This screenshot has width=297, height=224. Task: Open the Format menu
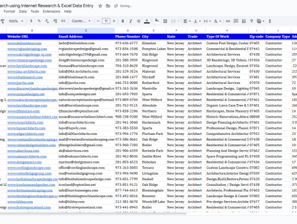click(10, 11)
